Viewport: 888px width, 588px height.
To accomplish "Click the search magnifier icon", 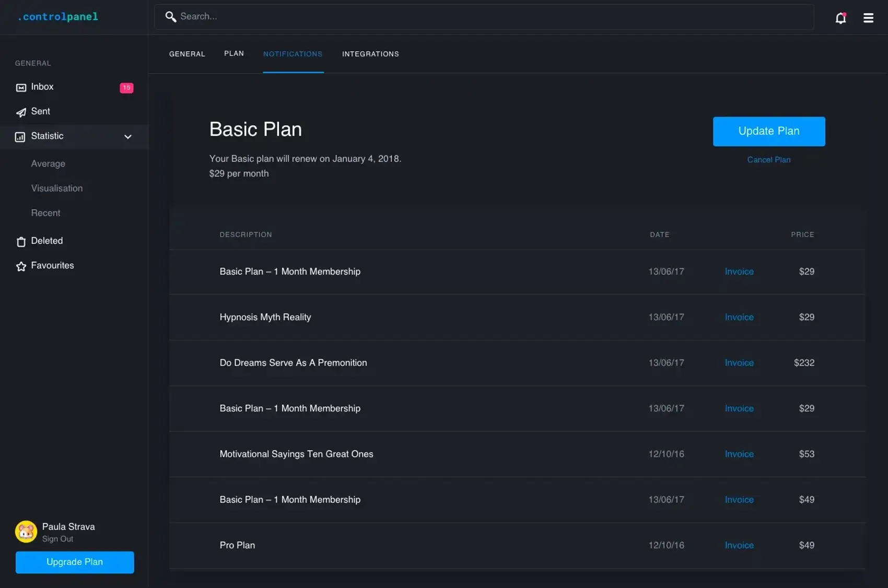I will click(170, 17).
